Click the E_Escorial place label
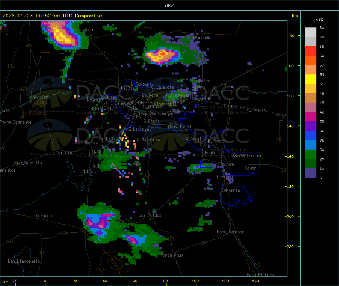Screen dimensions: 339x286 (140, 129)
